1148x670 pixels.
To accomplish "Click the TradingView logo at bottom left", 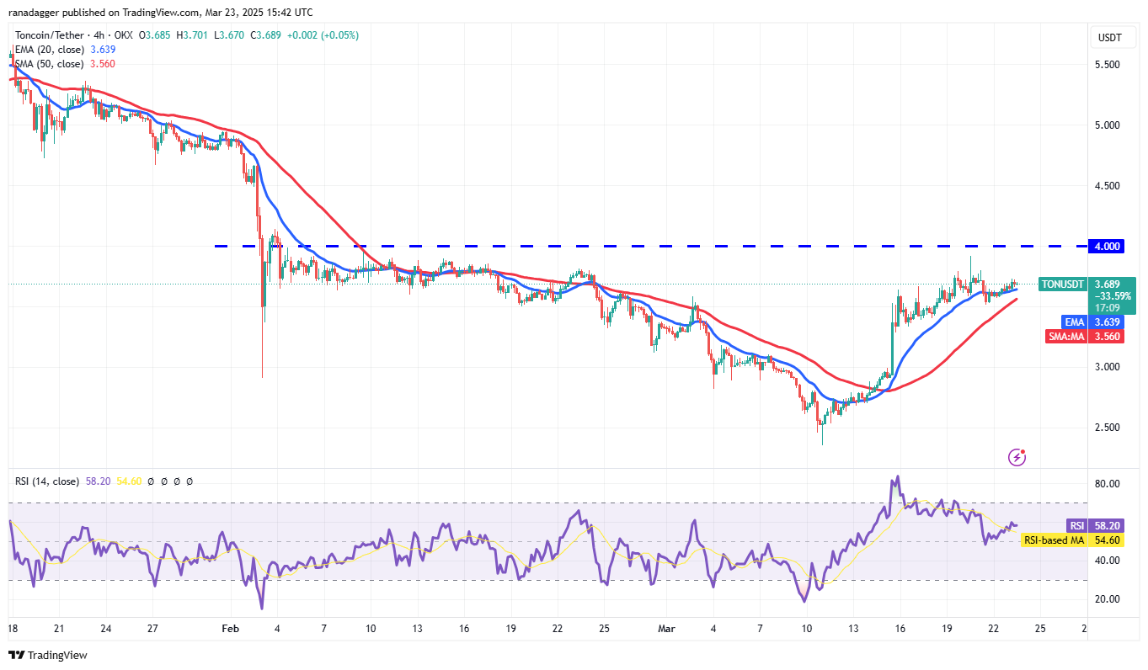I will click(48, 655).
